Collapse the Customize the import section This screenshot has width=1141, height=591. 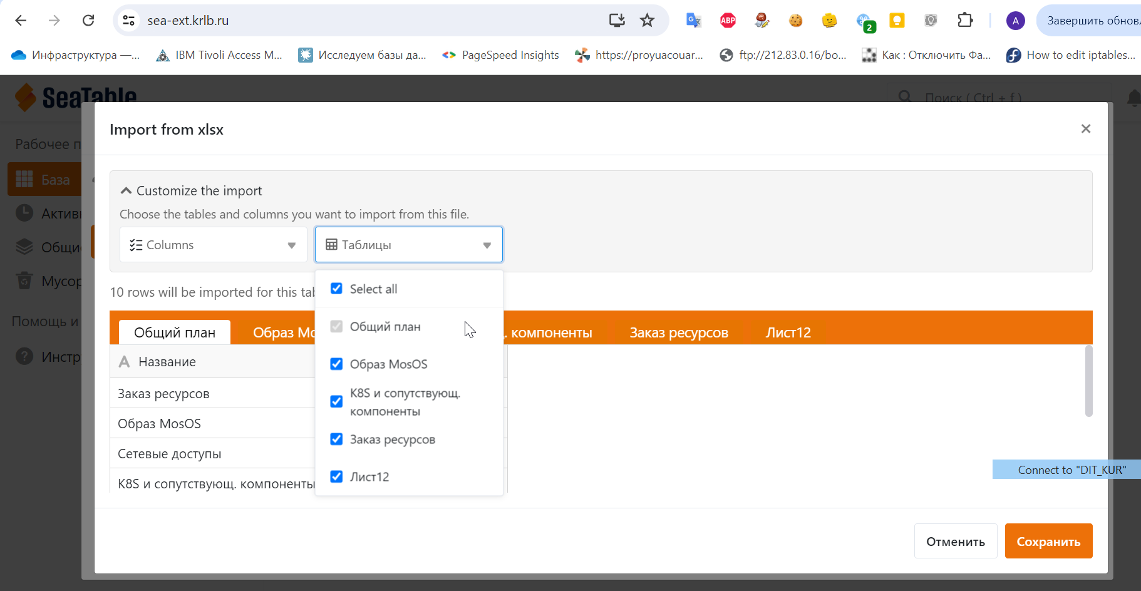(x=126, y=191)
